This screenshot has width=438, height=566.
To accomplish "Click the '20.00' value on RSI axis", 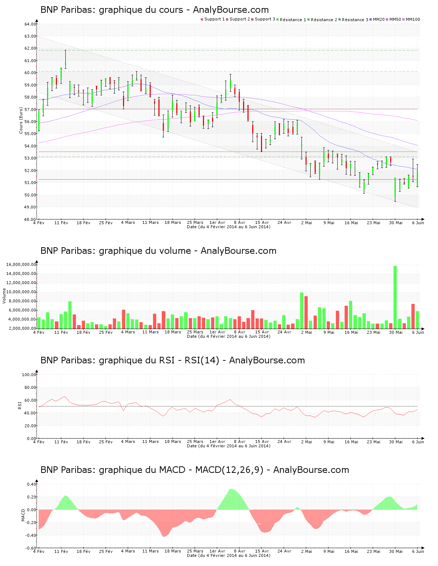I will [30, 426].
